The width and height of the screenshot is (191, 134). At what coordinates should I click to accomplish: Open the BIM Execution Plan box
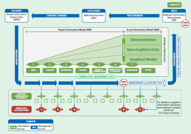pos(94,16)
